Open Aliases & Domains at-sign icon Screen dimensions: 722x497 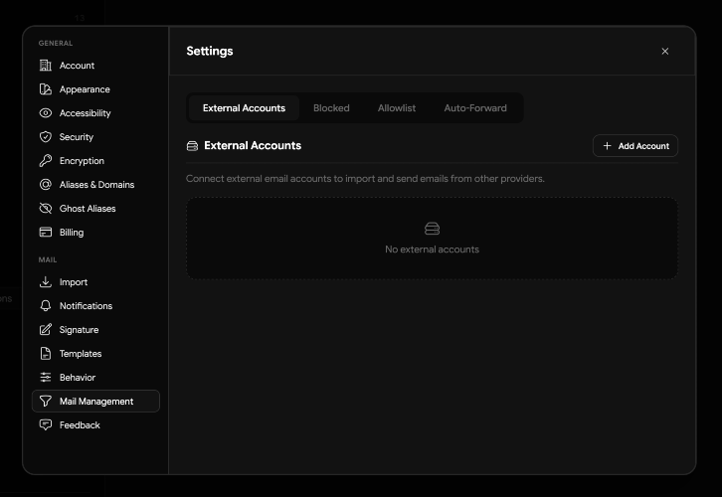tap(45, 185)
